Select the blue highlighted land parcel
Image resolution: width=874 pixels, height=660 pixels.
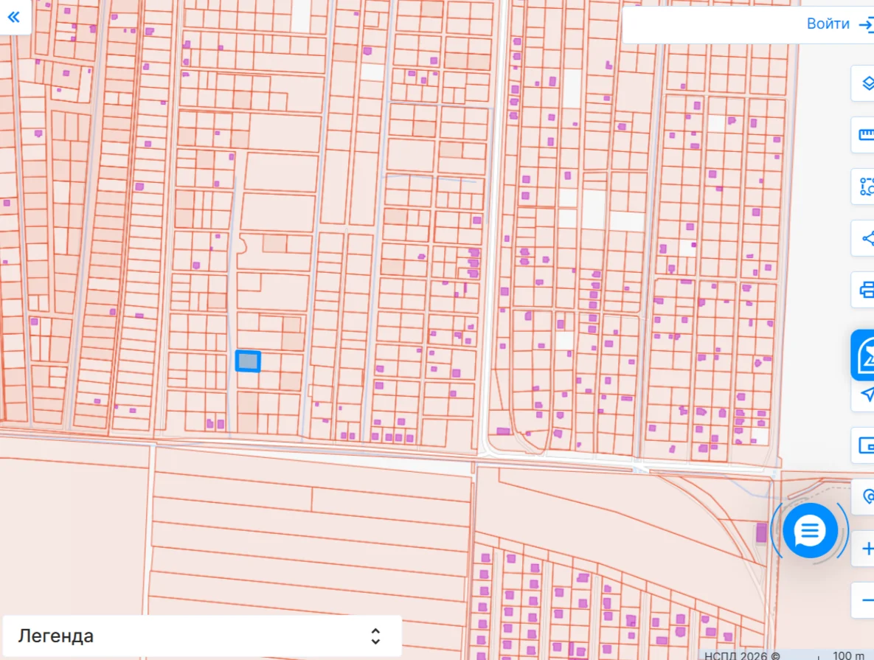248,361
